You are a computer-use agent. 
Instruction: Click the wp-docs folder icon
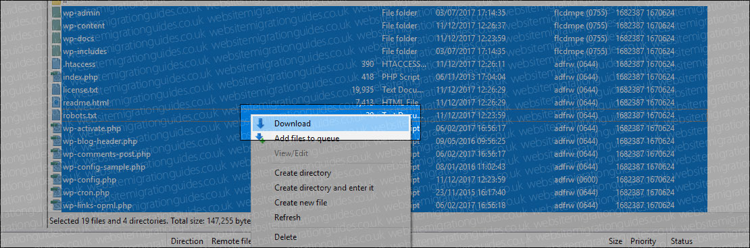pos(57,39)
